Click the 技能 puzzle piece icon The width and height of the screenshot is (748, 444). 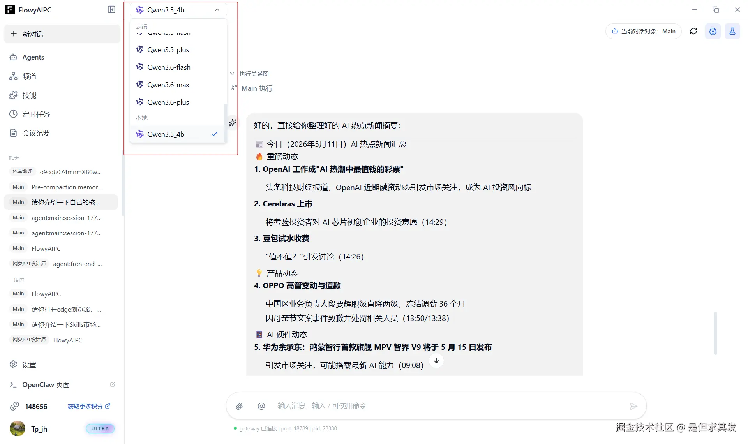(13, 95)
